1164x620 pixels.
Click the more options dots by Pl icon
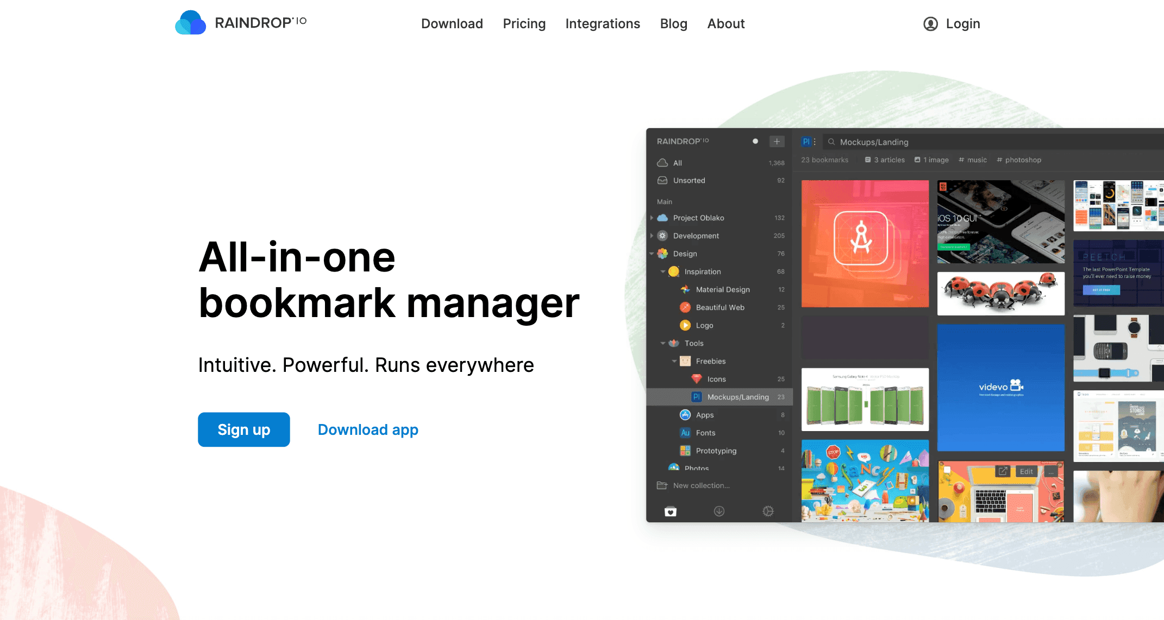pos(815,142)
